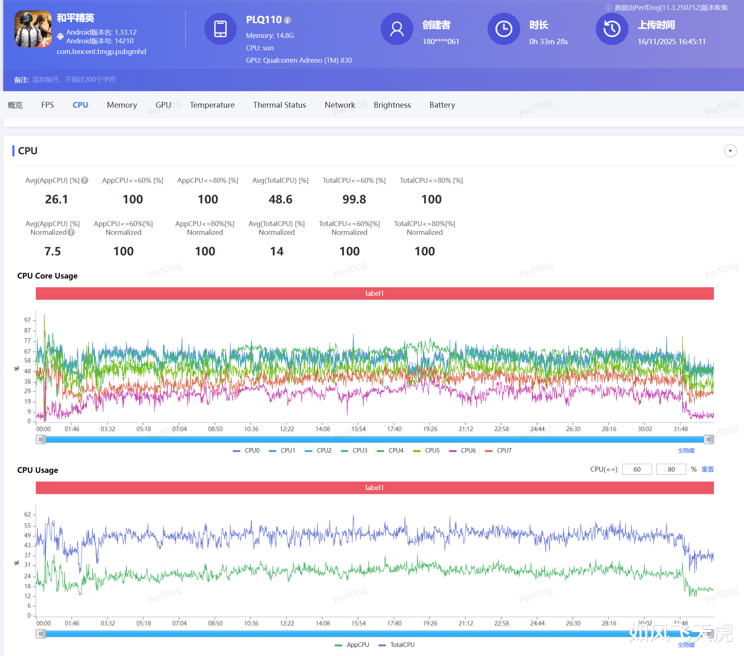Click the CPU threshold field showing 60
The image size is (744, 656).
tap(637, 470)
